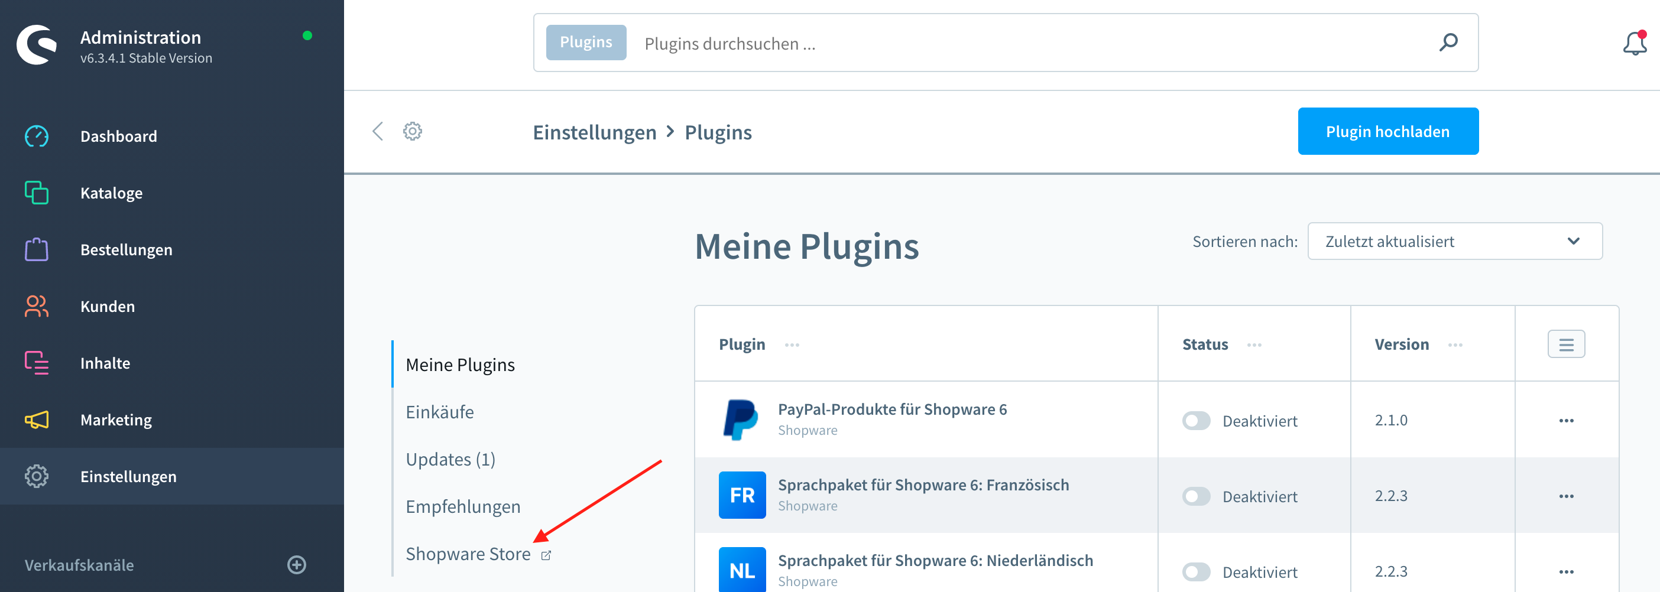Open Plugin column options dots
Screen dimensions: 1660x592
click(792, 345)
